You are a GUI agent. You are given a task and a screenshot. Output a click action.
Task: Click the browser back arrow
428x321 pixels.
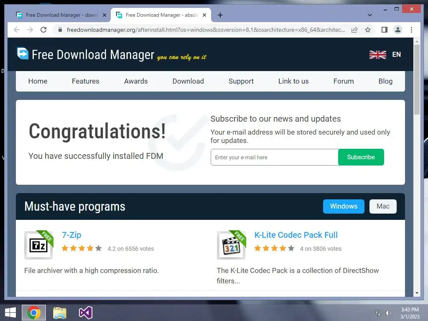tap(17, 30)
